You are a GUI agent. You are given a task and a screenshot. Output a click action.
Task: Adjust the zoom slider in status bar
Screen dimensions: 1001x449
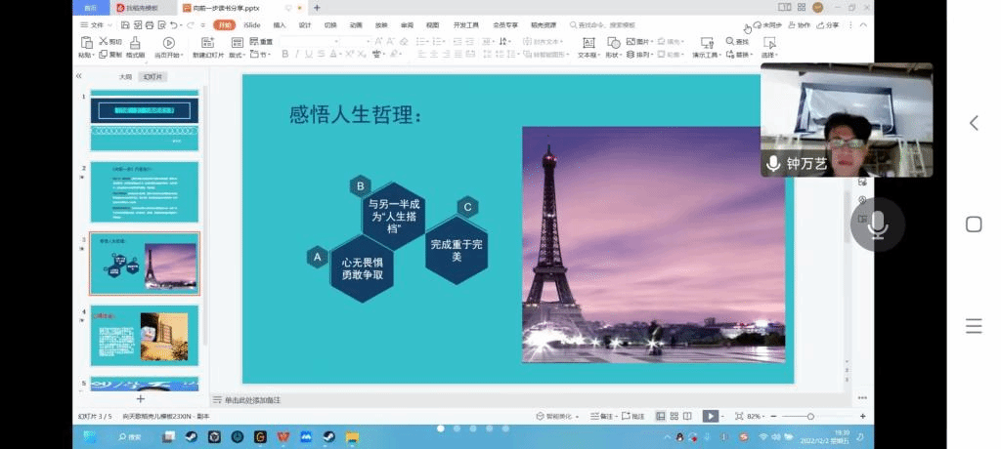pos(809,416)
